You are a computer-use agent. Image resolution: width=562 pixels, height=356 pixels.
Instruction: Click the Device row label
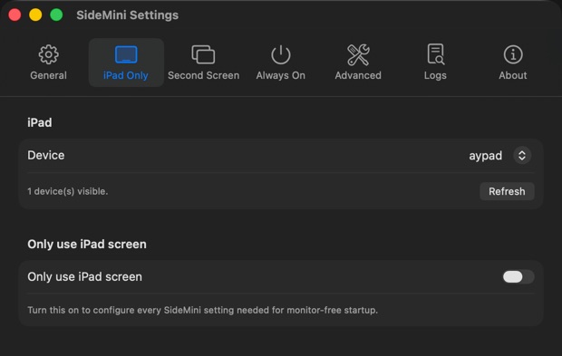tap(46, 155)
